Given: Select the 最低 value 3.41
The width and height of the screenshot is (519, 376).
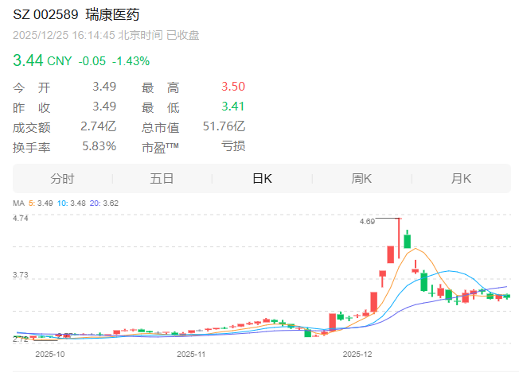Looking at the screenshot, I should tap(232, 107).
